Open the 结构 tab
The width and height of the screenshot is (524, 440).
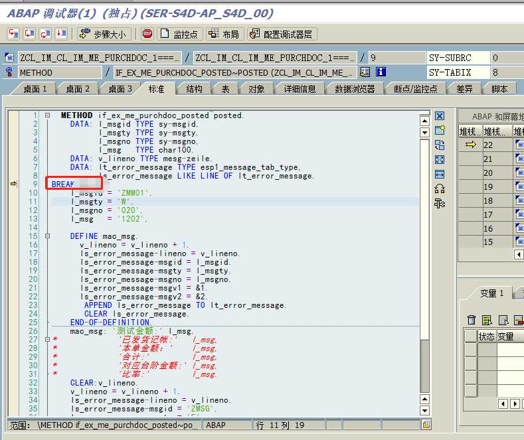point(194,89)
